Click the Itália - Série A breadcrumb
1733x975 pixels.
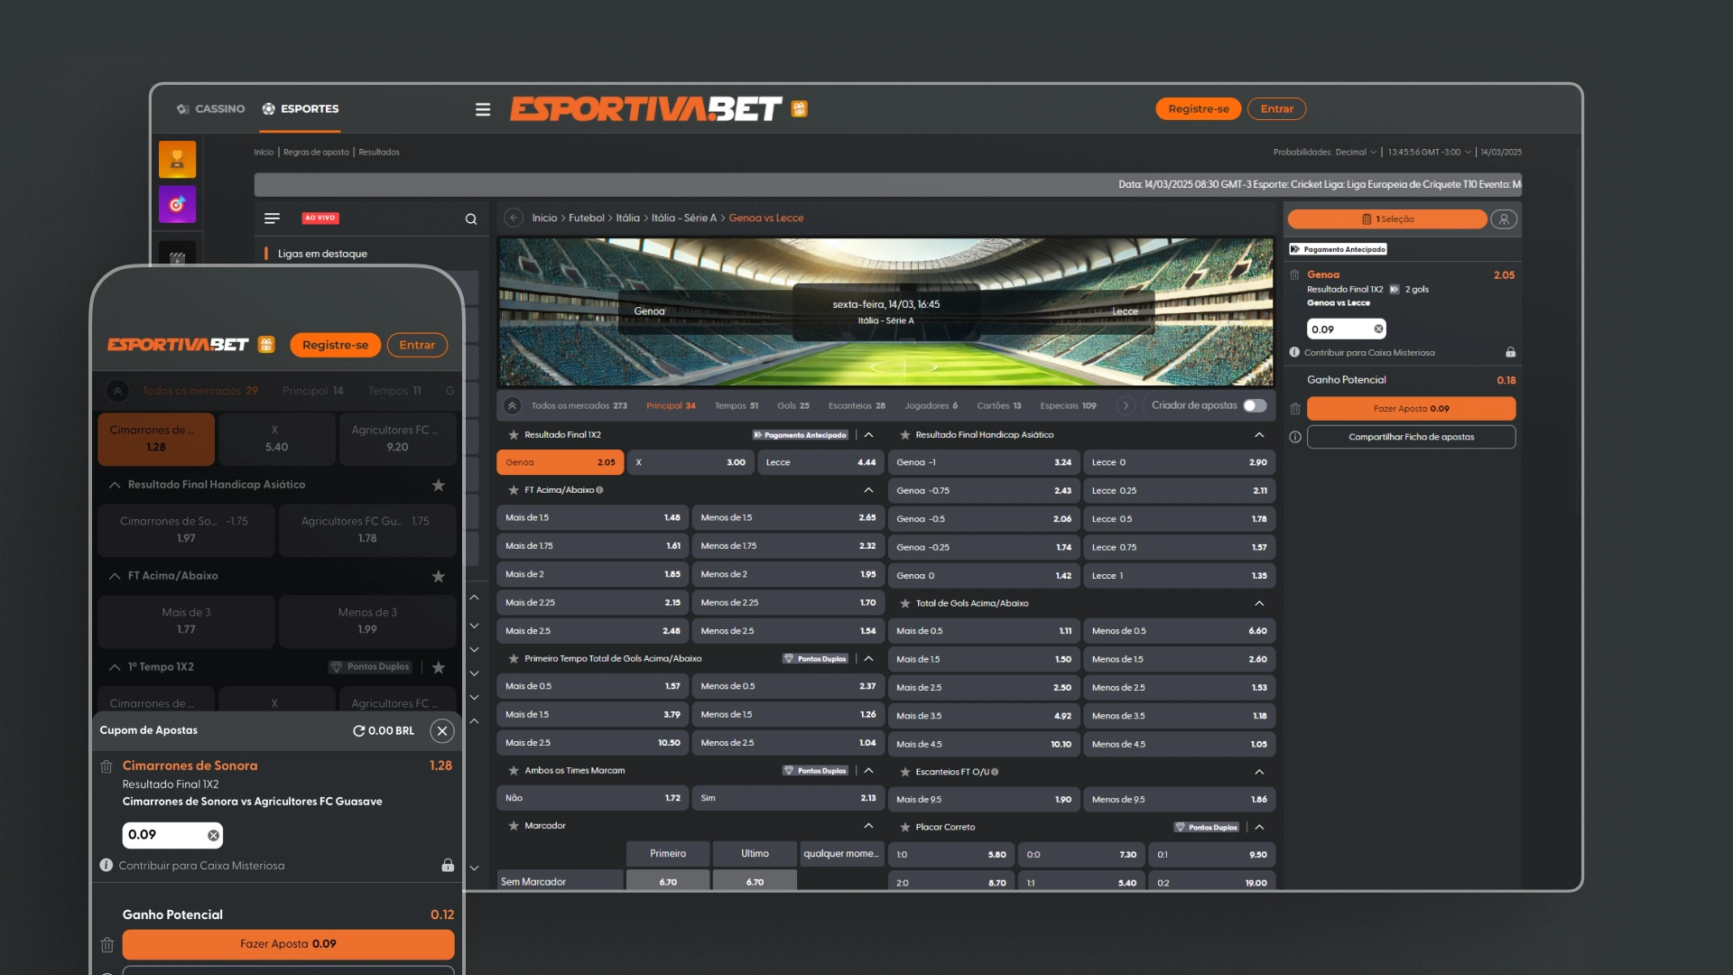(683, 218)
